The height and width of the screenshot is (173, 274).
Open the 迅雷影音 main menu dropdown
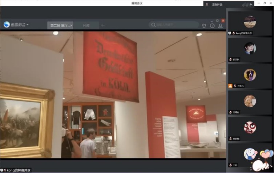[28, 25]
